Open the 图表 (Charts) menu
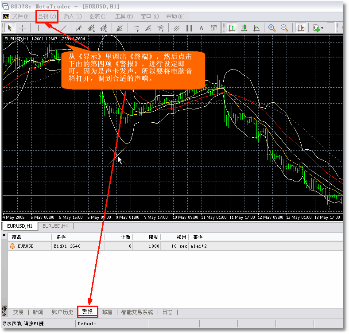 click(x=98, y=16)
